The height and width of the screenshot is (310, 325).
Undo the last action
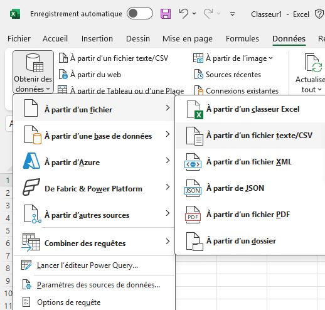[184, 14]
